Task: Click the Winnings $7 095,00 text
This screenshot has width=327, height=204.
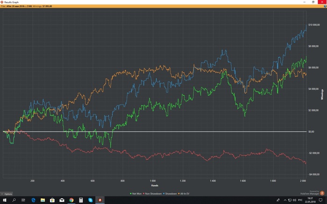Action: coord(43,6)
